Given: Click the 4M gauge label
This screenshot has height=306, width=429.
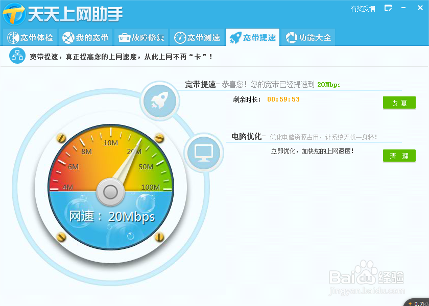Looking at the screenshot, I should tap(67, 187).
